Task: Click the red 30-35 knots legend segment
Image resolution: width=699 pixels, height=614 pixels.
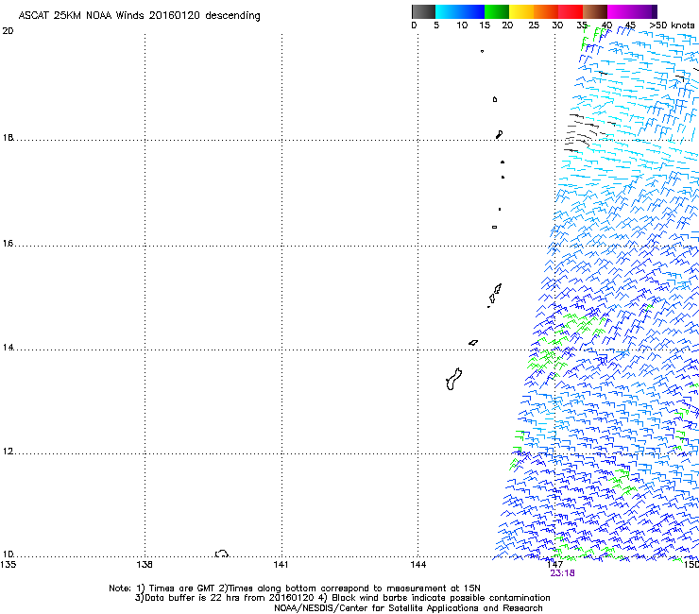Action: [x=571, y=11]
